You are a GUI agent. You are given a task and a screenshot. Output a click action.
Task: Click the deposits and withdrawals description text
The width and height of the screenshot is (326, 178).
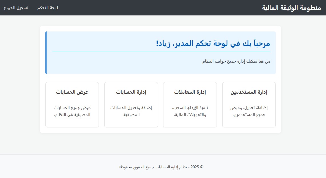[190, 111]
